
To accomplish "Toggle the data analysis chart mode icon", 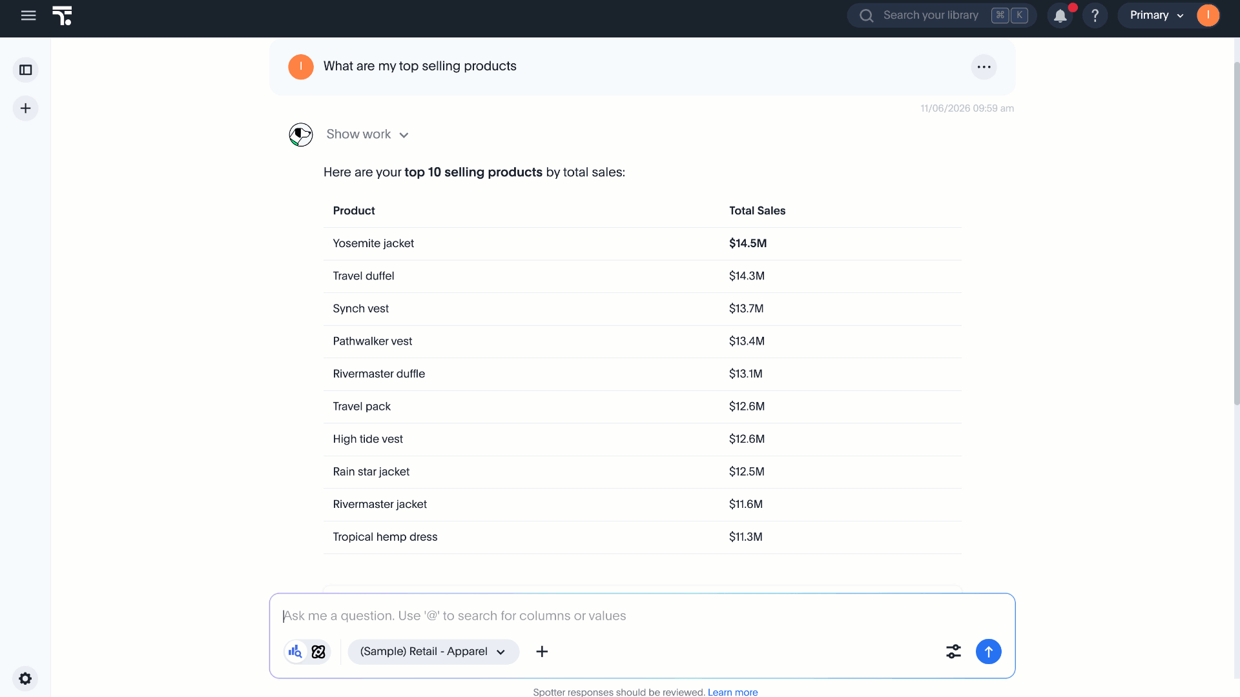I will pyautogui.click(x=295, y=652).
